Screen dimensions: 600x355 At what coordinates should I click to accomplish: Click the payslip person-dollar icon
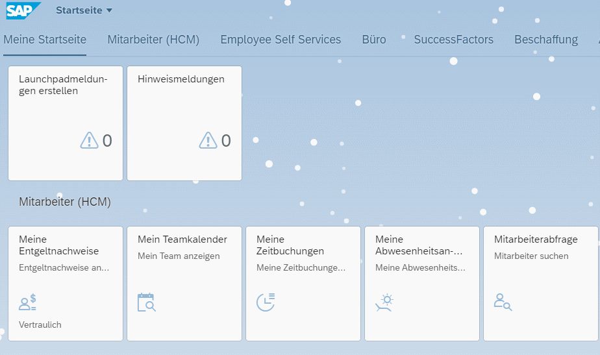(x=27, y=302)
